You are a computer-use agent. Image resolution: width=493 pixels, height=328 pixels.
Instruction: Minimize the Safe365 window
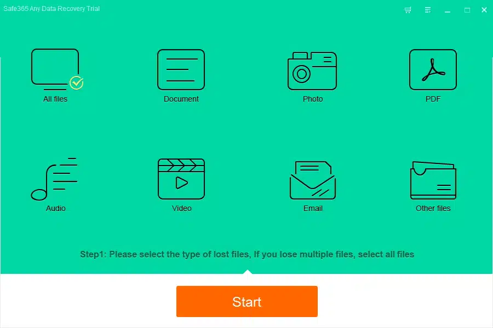point(448,10)
